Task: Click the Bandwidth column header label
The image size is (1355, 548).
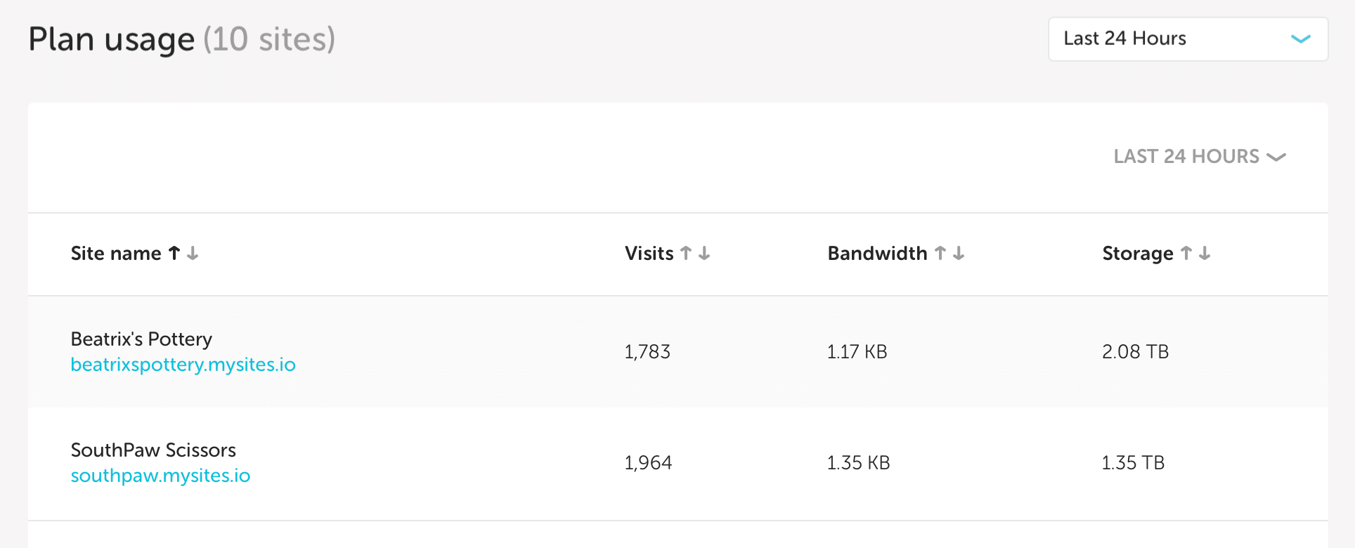Action: [x=877, y=253]
